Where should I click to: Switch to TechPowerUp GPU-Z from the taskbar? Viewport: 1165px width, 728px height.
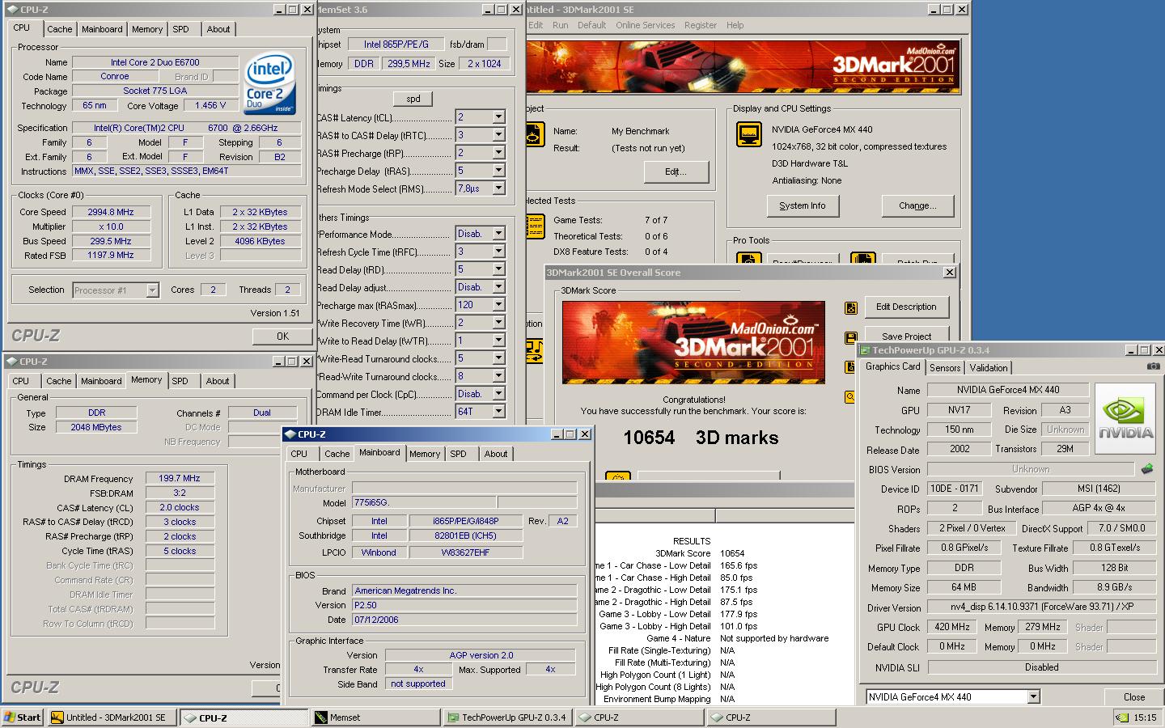[x=508, y=717]
